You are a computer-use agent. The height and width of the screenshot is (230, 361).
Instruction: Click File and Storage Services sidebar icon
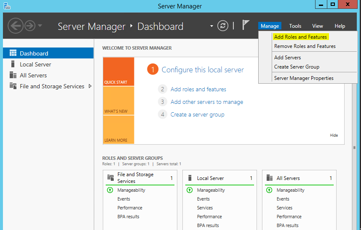(x=13, y=86)
